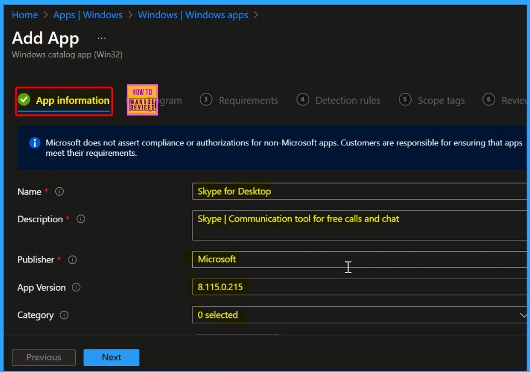Open the Category dropdown showing 0 selected
The width and height of the screenshot is (530, 372).
[x=359, y=315]
